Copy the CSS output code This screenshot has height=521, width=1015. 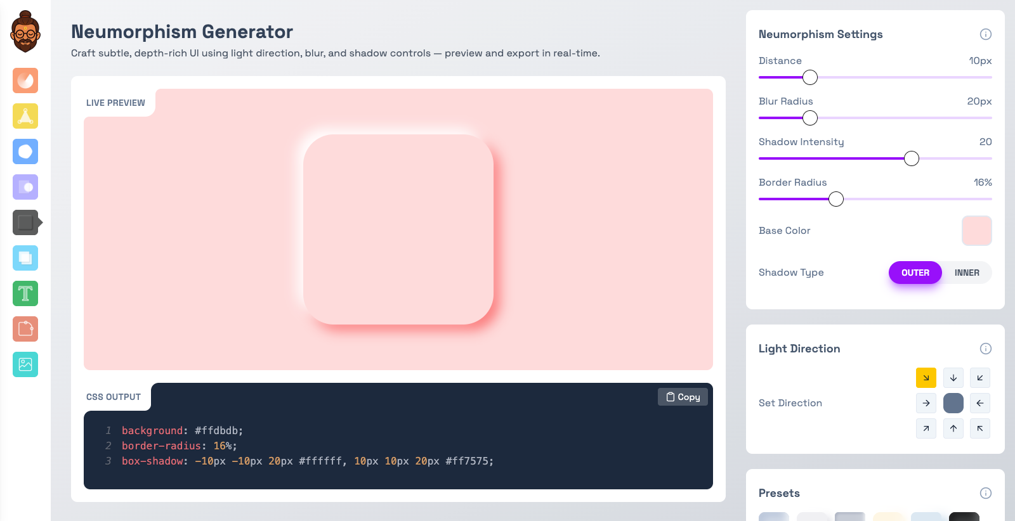(683, 397)
